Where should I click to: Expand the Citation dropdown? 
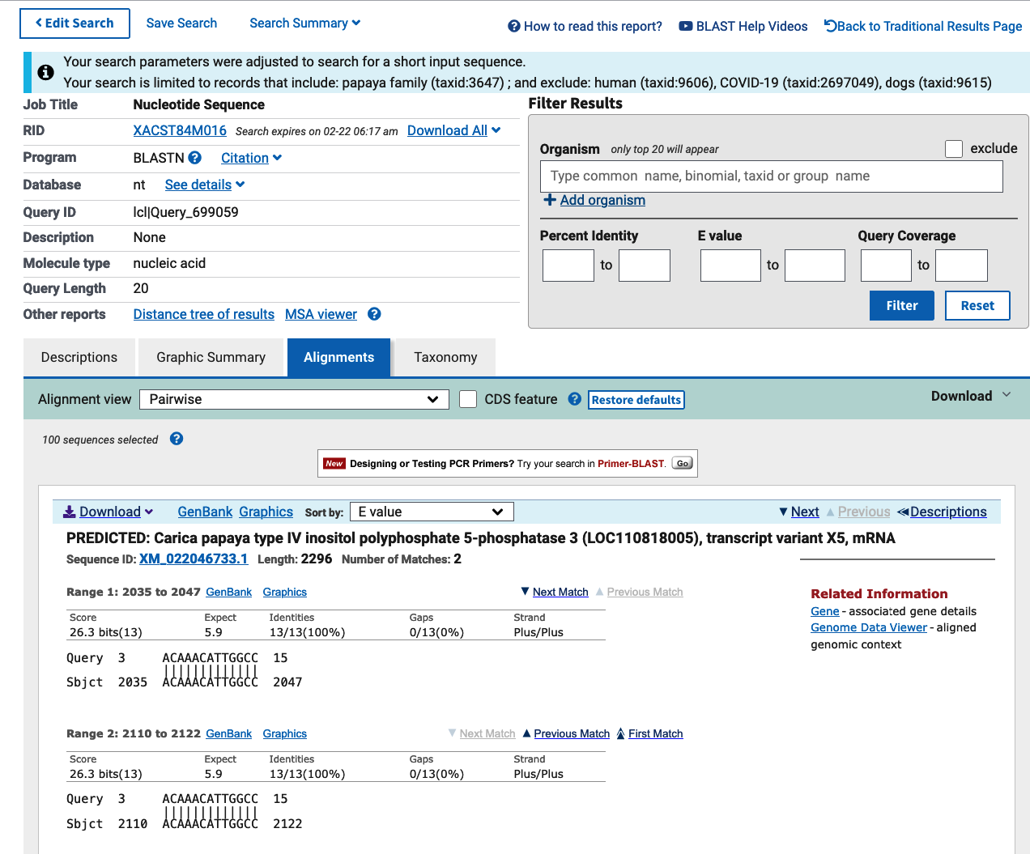point(252,158)
